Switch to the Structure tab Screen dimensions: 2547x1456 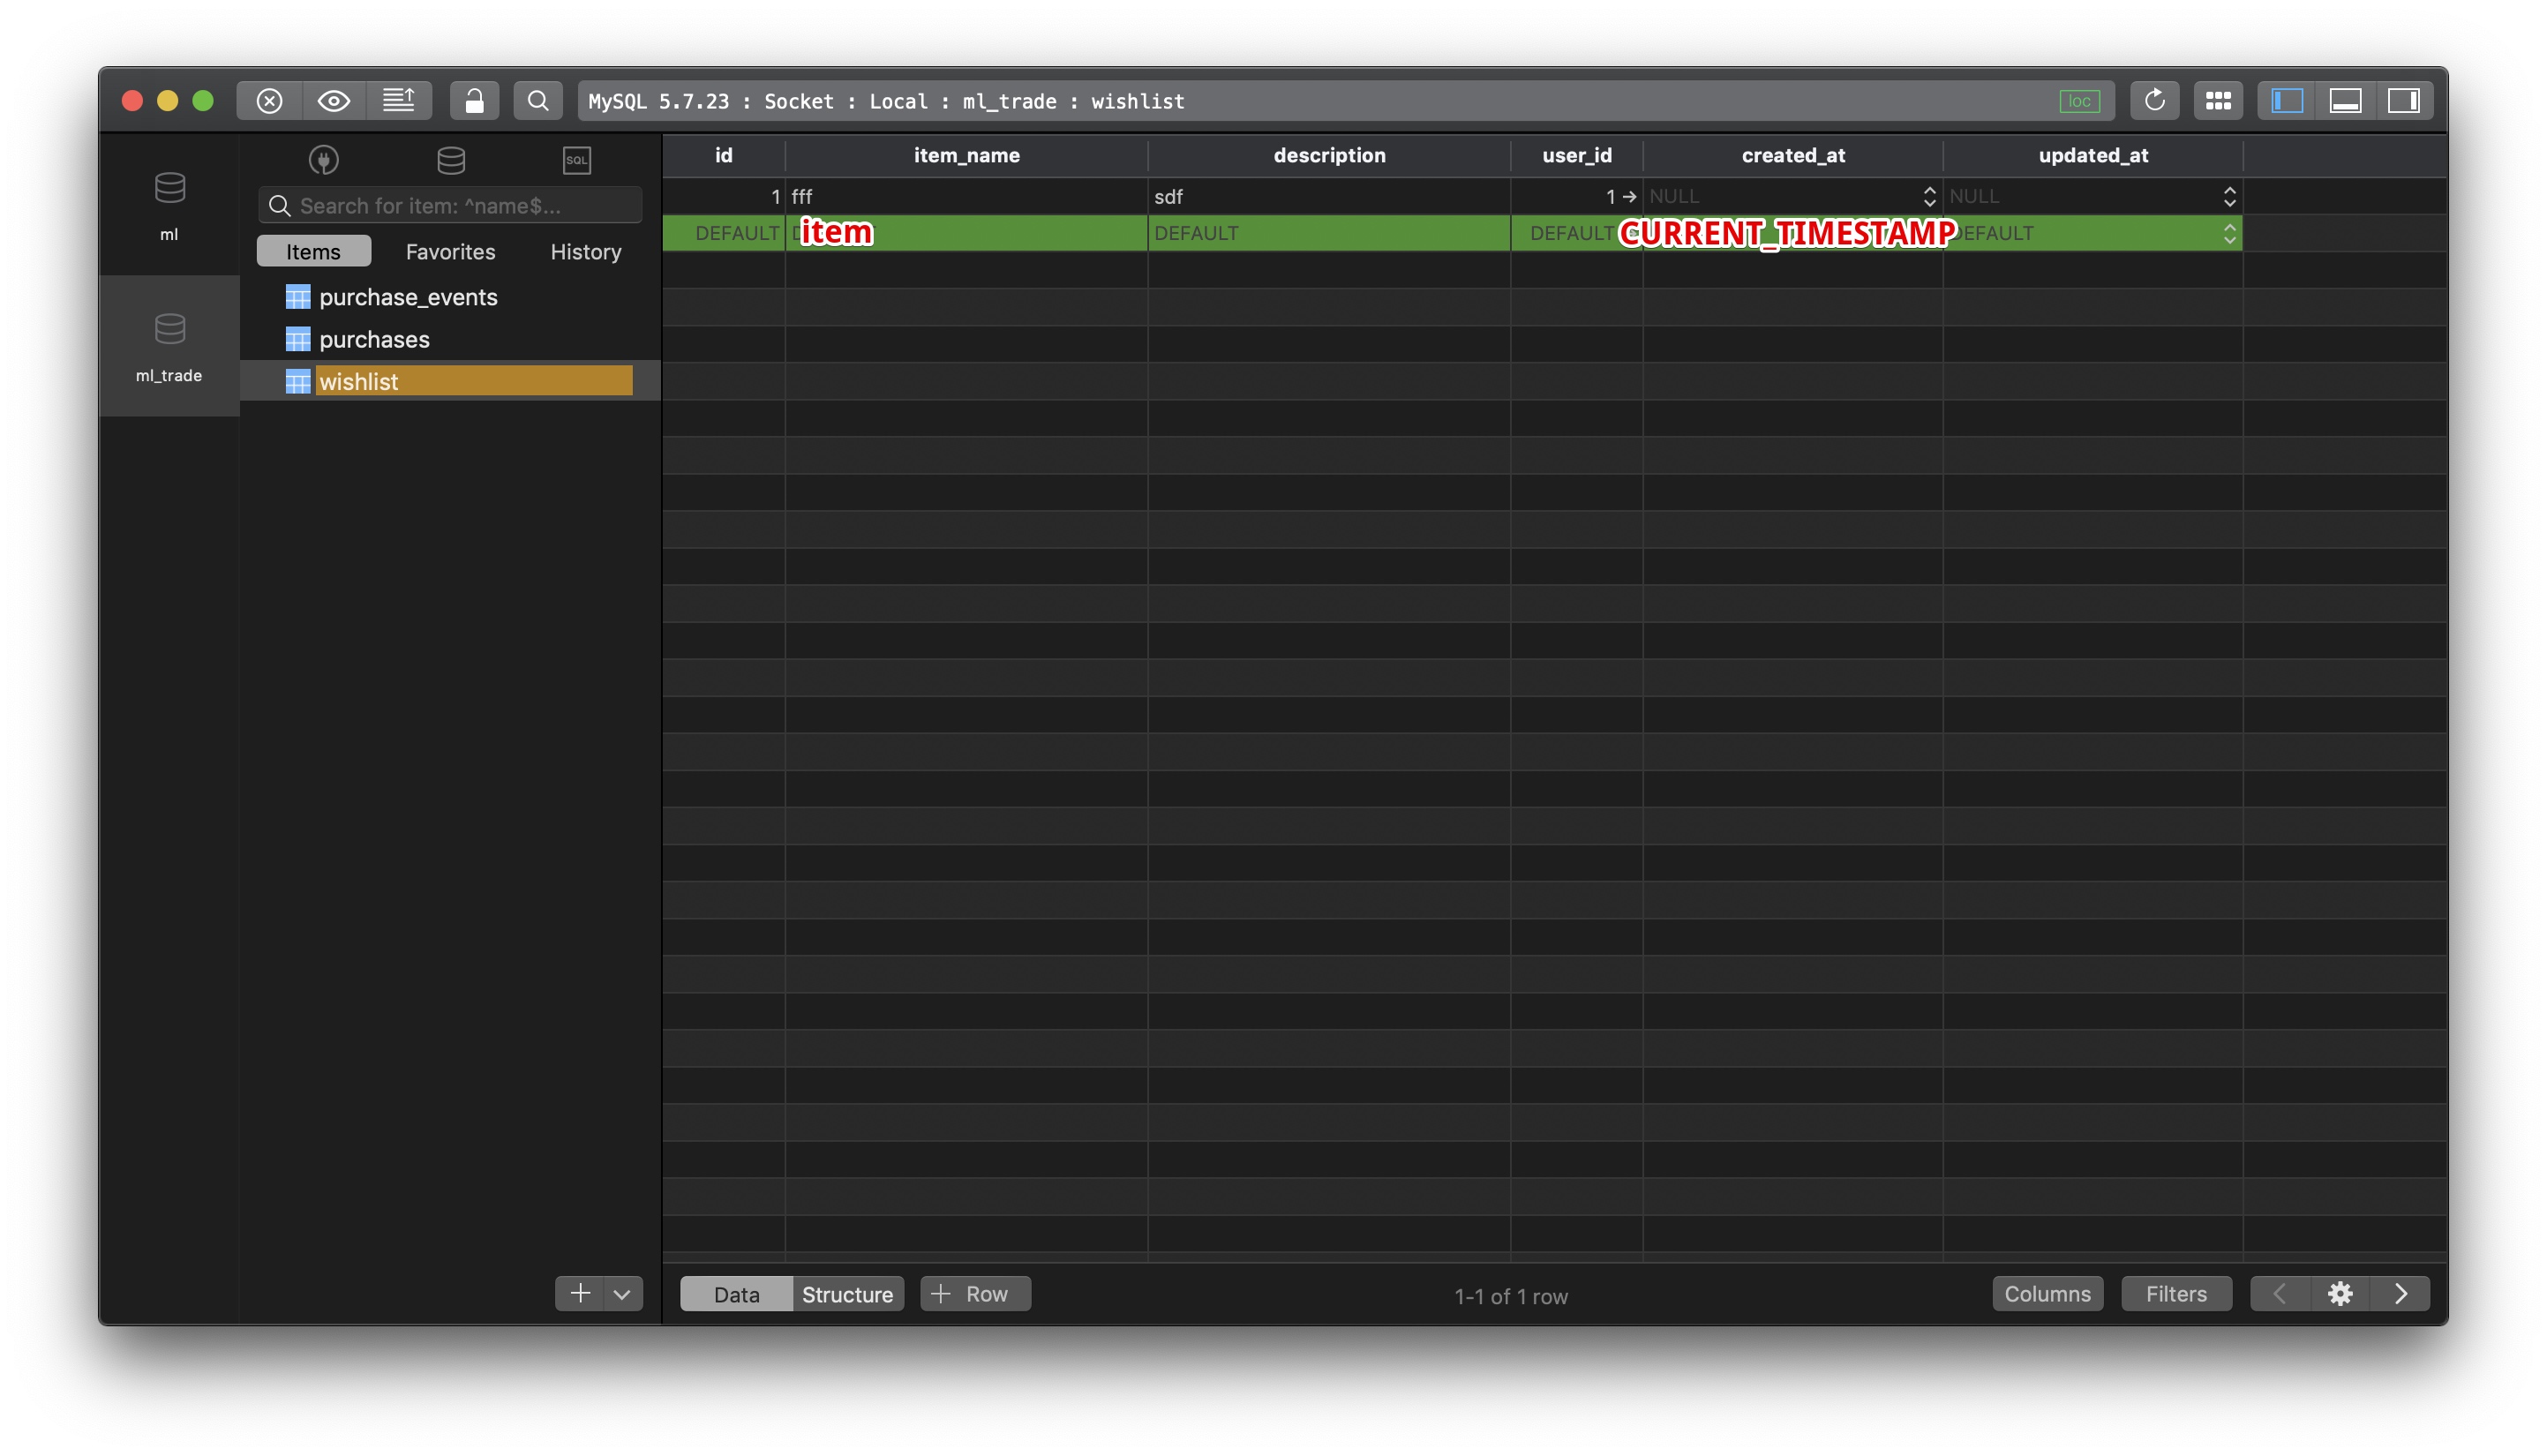pos(847,1293)
